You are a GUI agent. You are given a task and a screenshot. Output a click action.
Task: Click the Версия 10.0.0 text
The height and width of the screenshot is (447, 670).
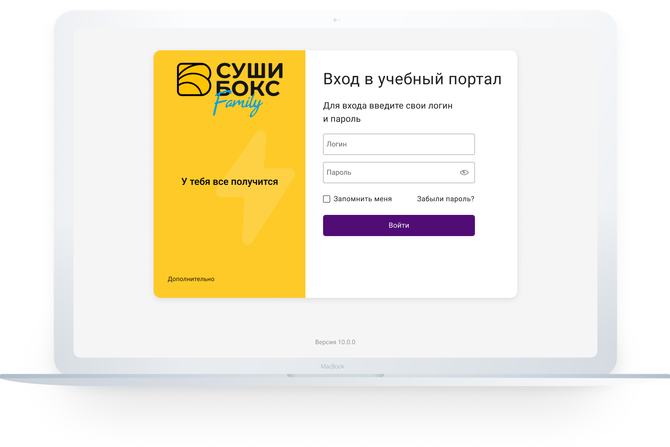click(335, 342)
